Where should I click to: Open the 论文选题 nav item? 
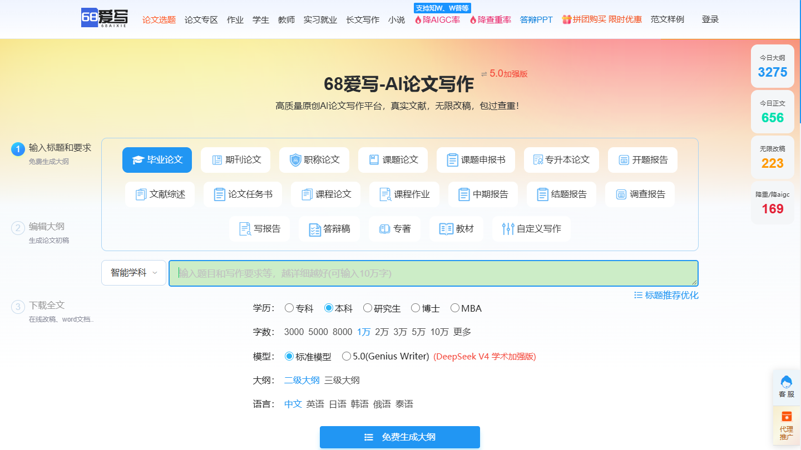(159, 19)
